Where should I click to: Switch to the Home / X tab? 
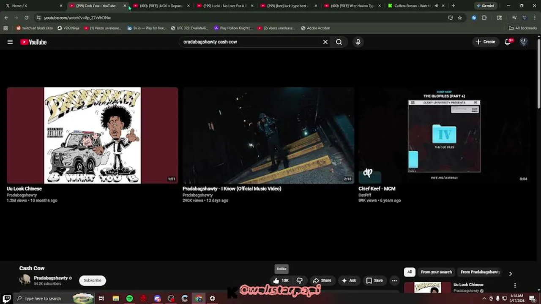click(33, 6)
